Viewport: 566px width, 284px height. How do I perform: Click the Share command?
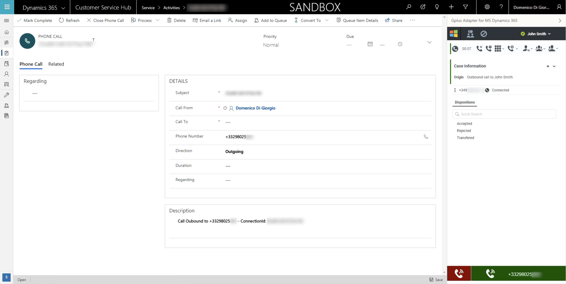(x=394, y=20)
